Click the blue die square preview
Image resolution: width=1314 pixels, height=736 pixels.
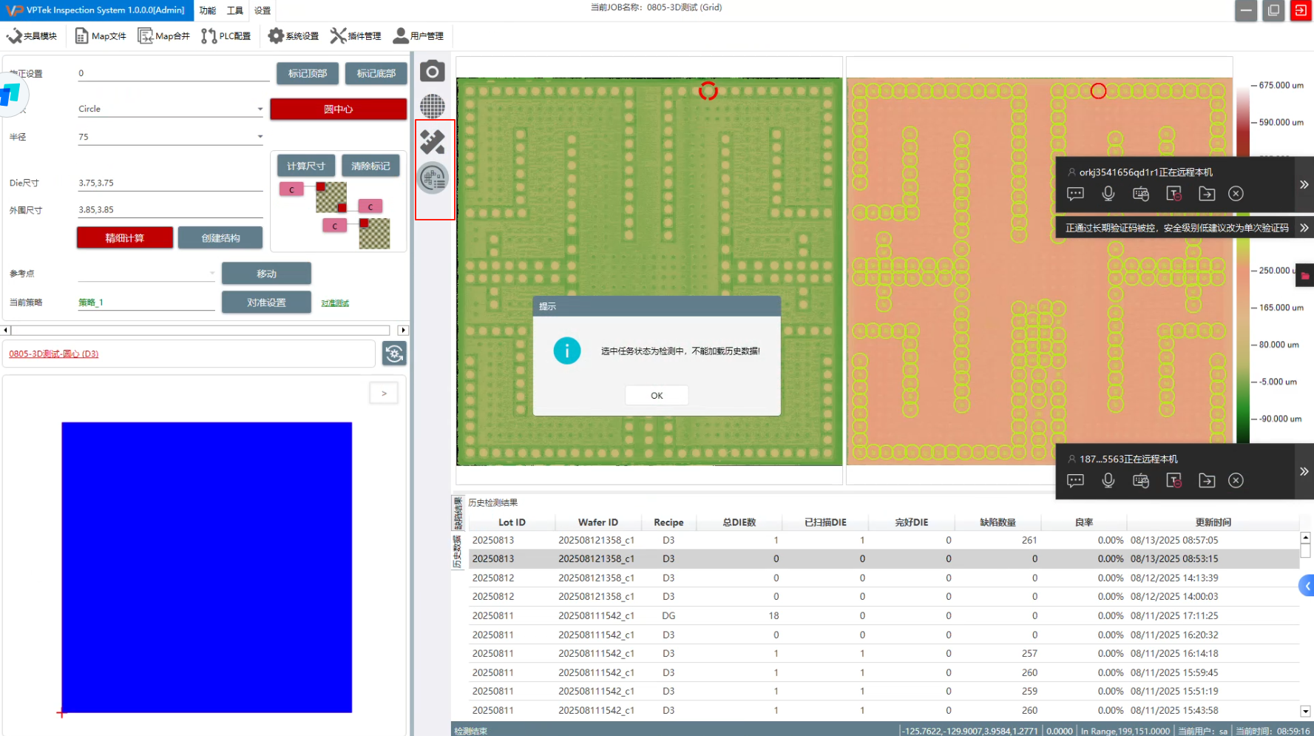(x=206, y=567)
